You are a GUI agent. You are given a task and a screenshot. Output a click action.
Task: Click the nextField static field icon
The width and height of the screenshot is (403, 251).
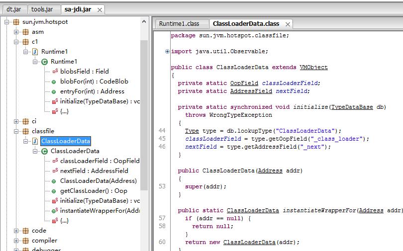(x=55, y=171)
